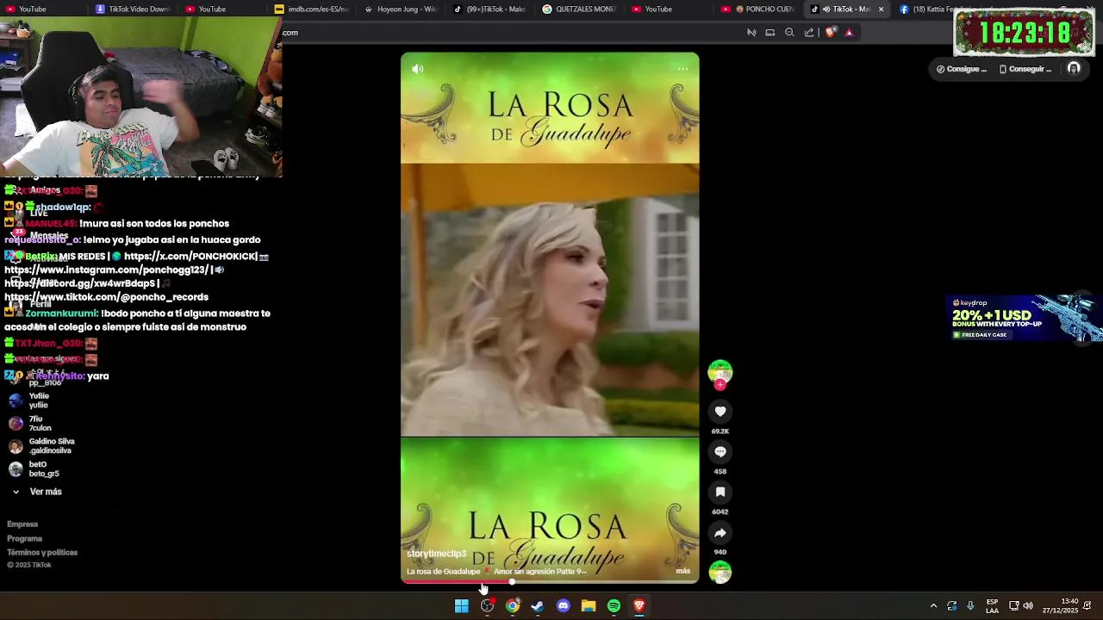
Task: Save the video with the bookmark icon
Action: coord(720,492)
